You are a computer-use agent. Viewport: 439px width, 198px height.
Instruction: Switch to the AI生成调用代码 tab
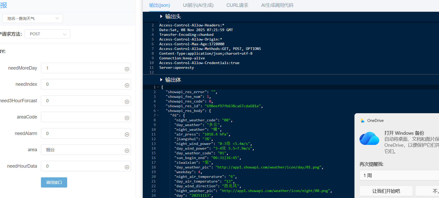click(277, 5)
